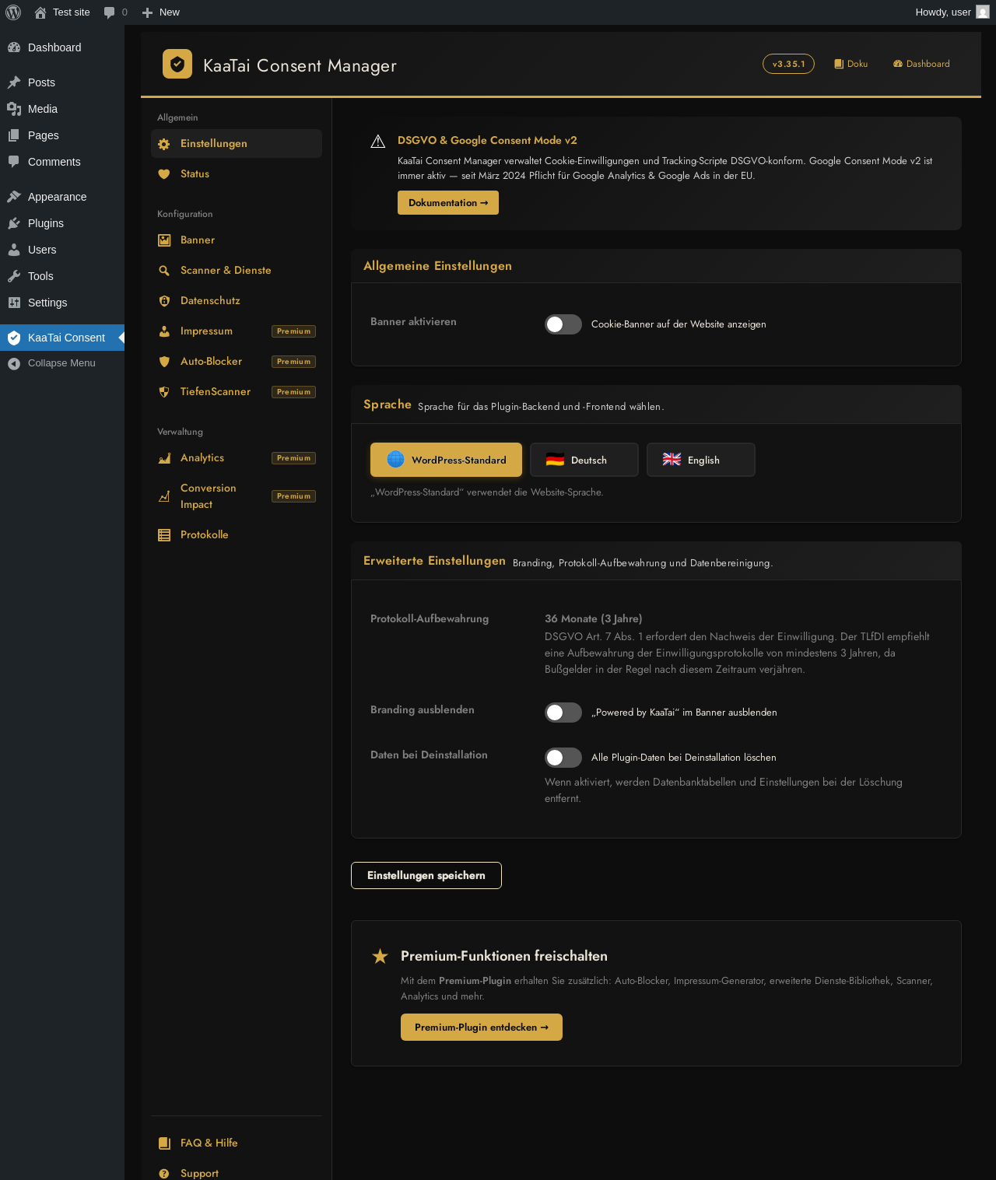Open the Doku link in header
This screenshot has width=996, height=1180.
coord(851,64)
